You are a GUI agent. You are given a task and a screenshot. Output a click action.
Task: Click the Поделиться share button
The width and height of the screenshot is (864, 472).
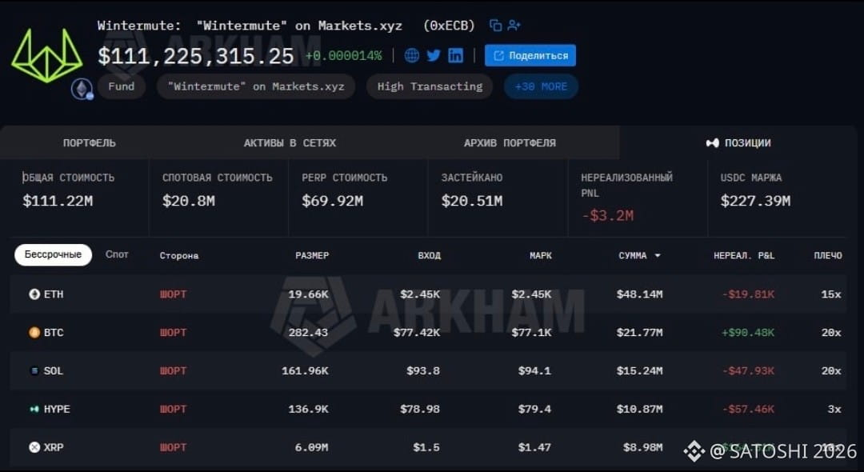point(530,56)
